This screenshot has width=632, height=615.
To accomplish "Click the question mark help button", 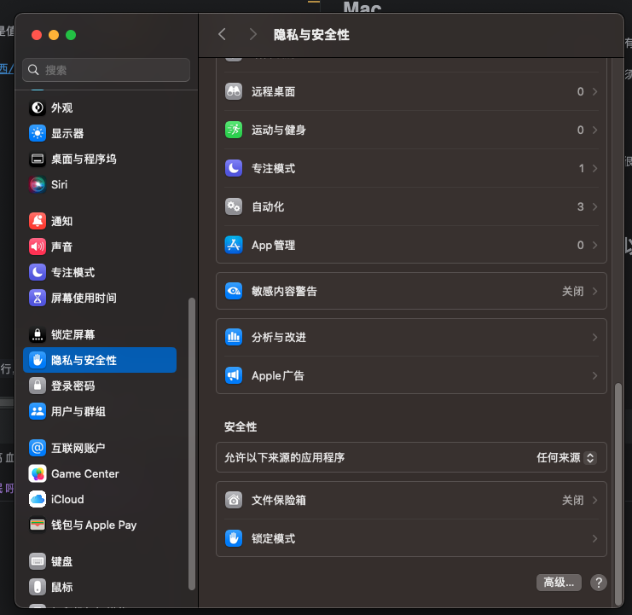I will click(x=599, y=582).
